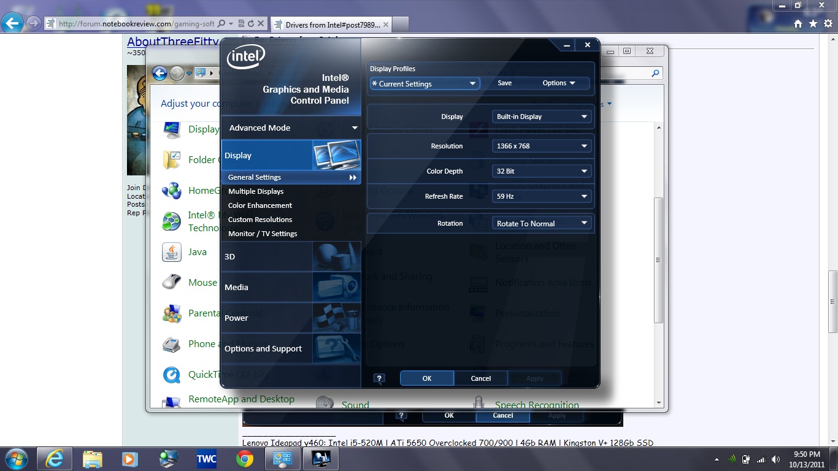This screenshot has width=838, height=471.
Task: Open the Internet Explorer Tools gear
Action: click(828, 24)
